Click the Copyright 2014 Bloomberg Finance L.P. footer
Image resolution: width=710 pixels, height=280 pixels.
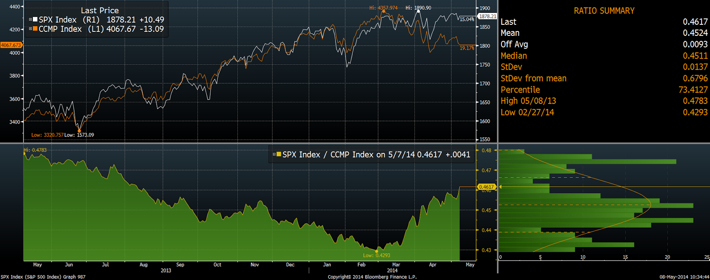click(372, 277)
